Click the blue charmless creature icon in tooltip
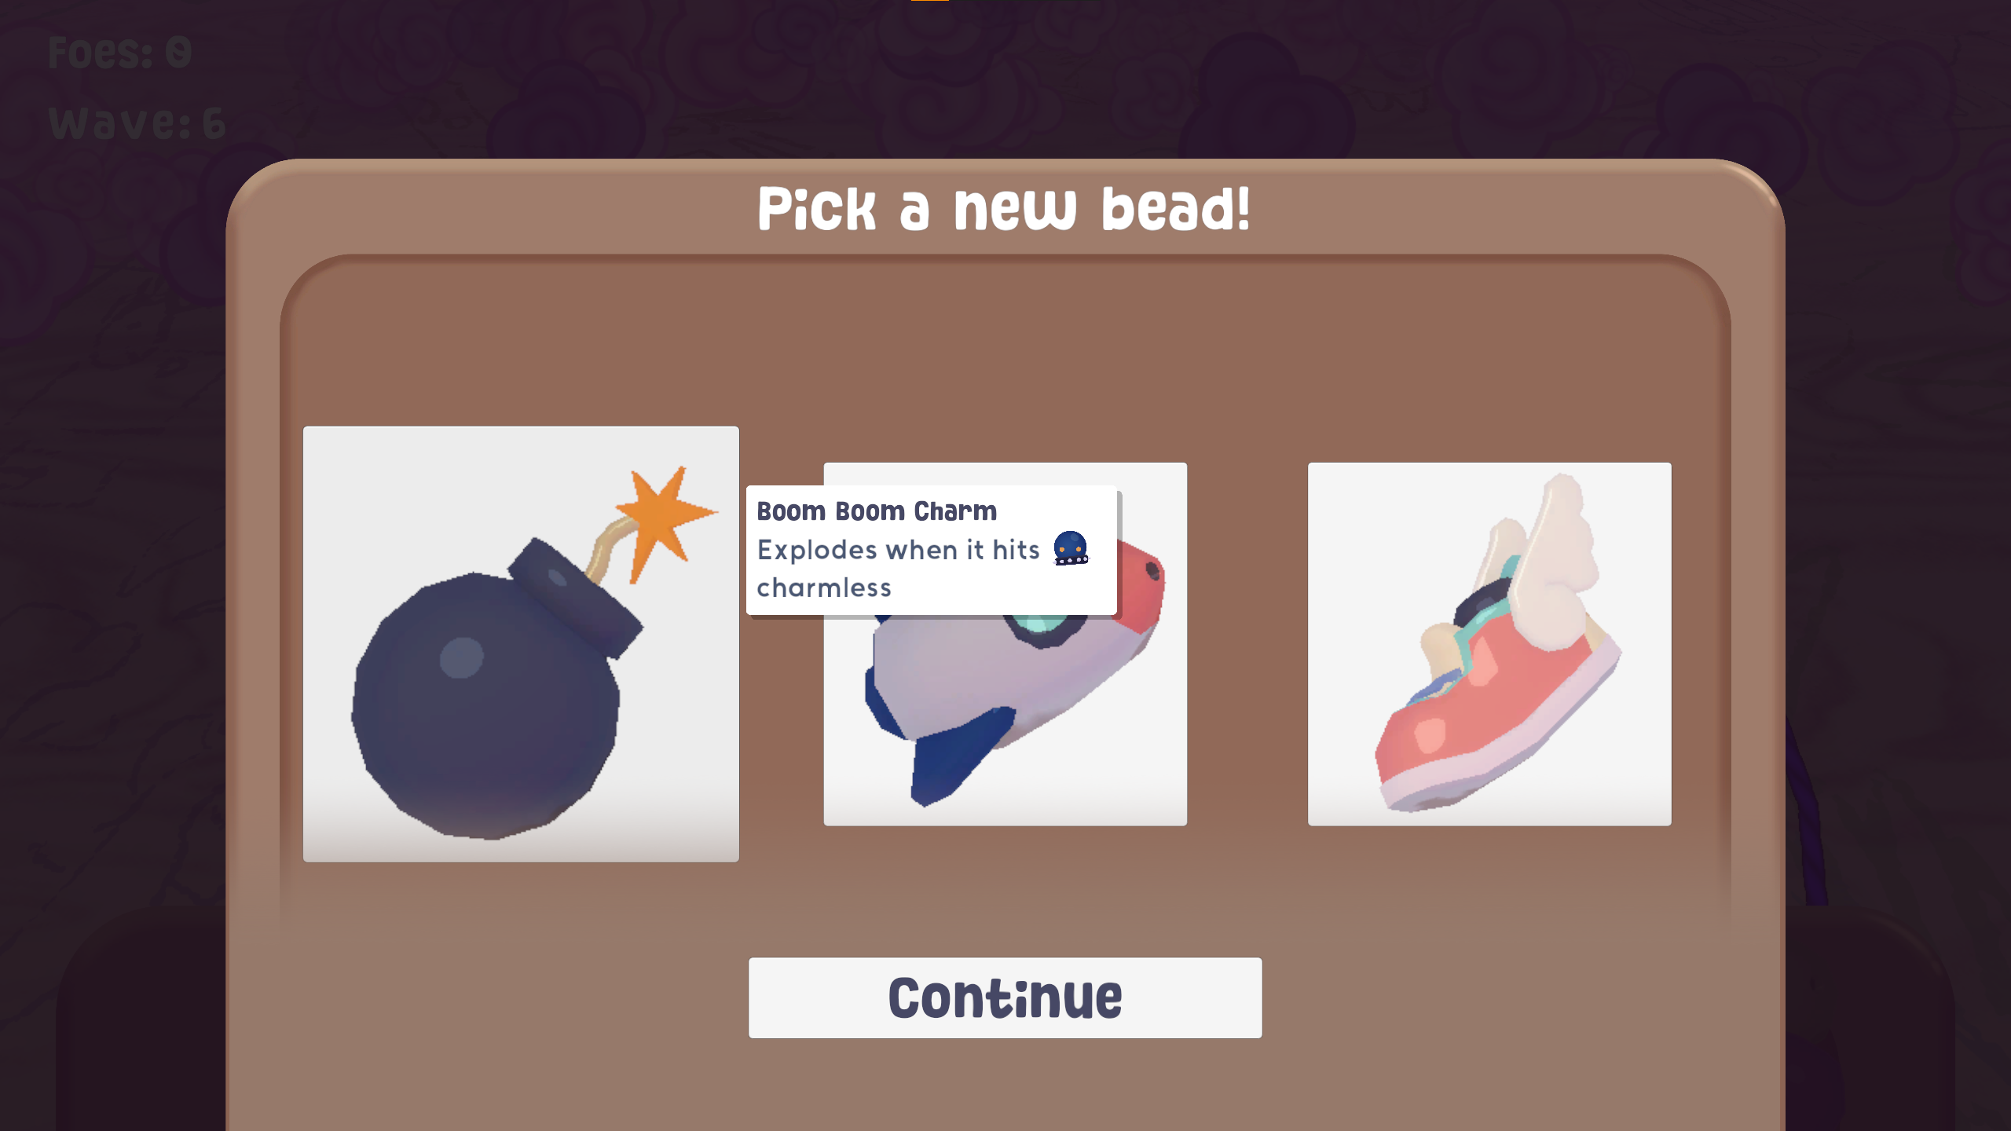This screenshot has height=1131, width=2011. click(1071, 548)
